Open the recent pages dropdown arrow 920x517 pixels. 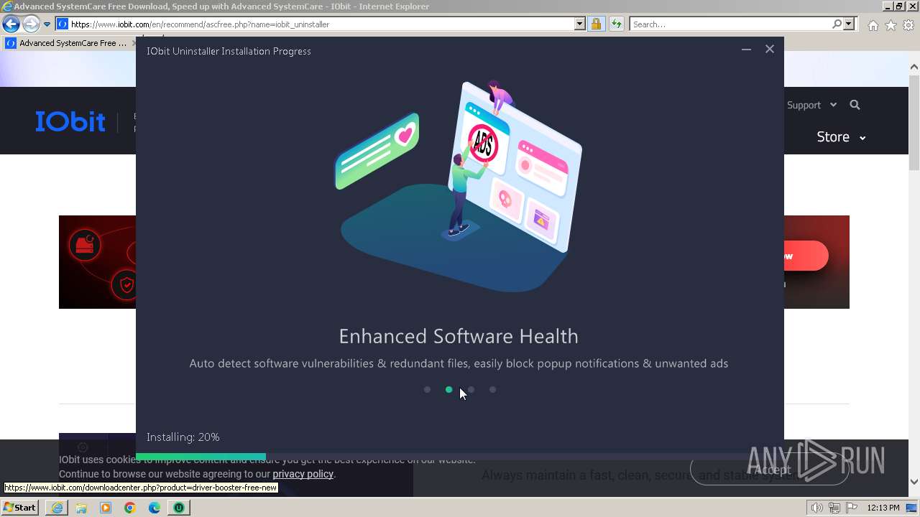pos(47,24)
